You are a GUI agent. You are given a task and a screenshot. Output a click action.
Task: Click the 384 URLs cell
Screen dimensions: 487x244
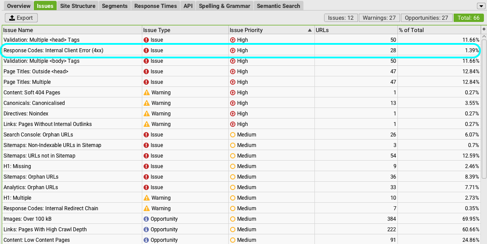tap(356, 219)
